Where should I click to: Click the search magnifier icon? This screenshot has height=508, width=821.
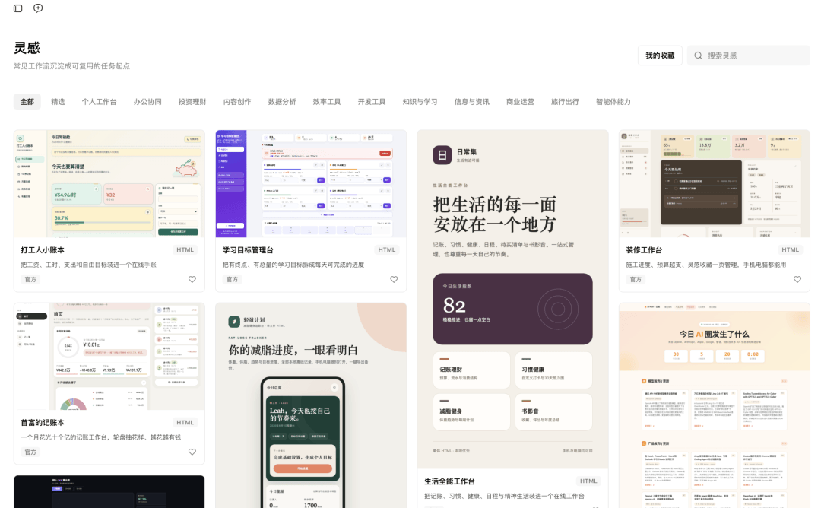(698, 56)
